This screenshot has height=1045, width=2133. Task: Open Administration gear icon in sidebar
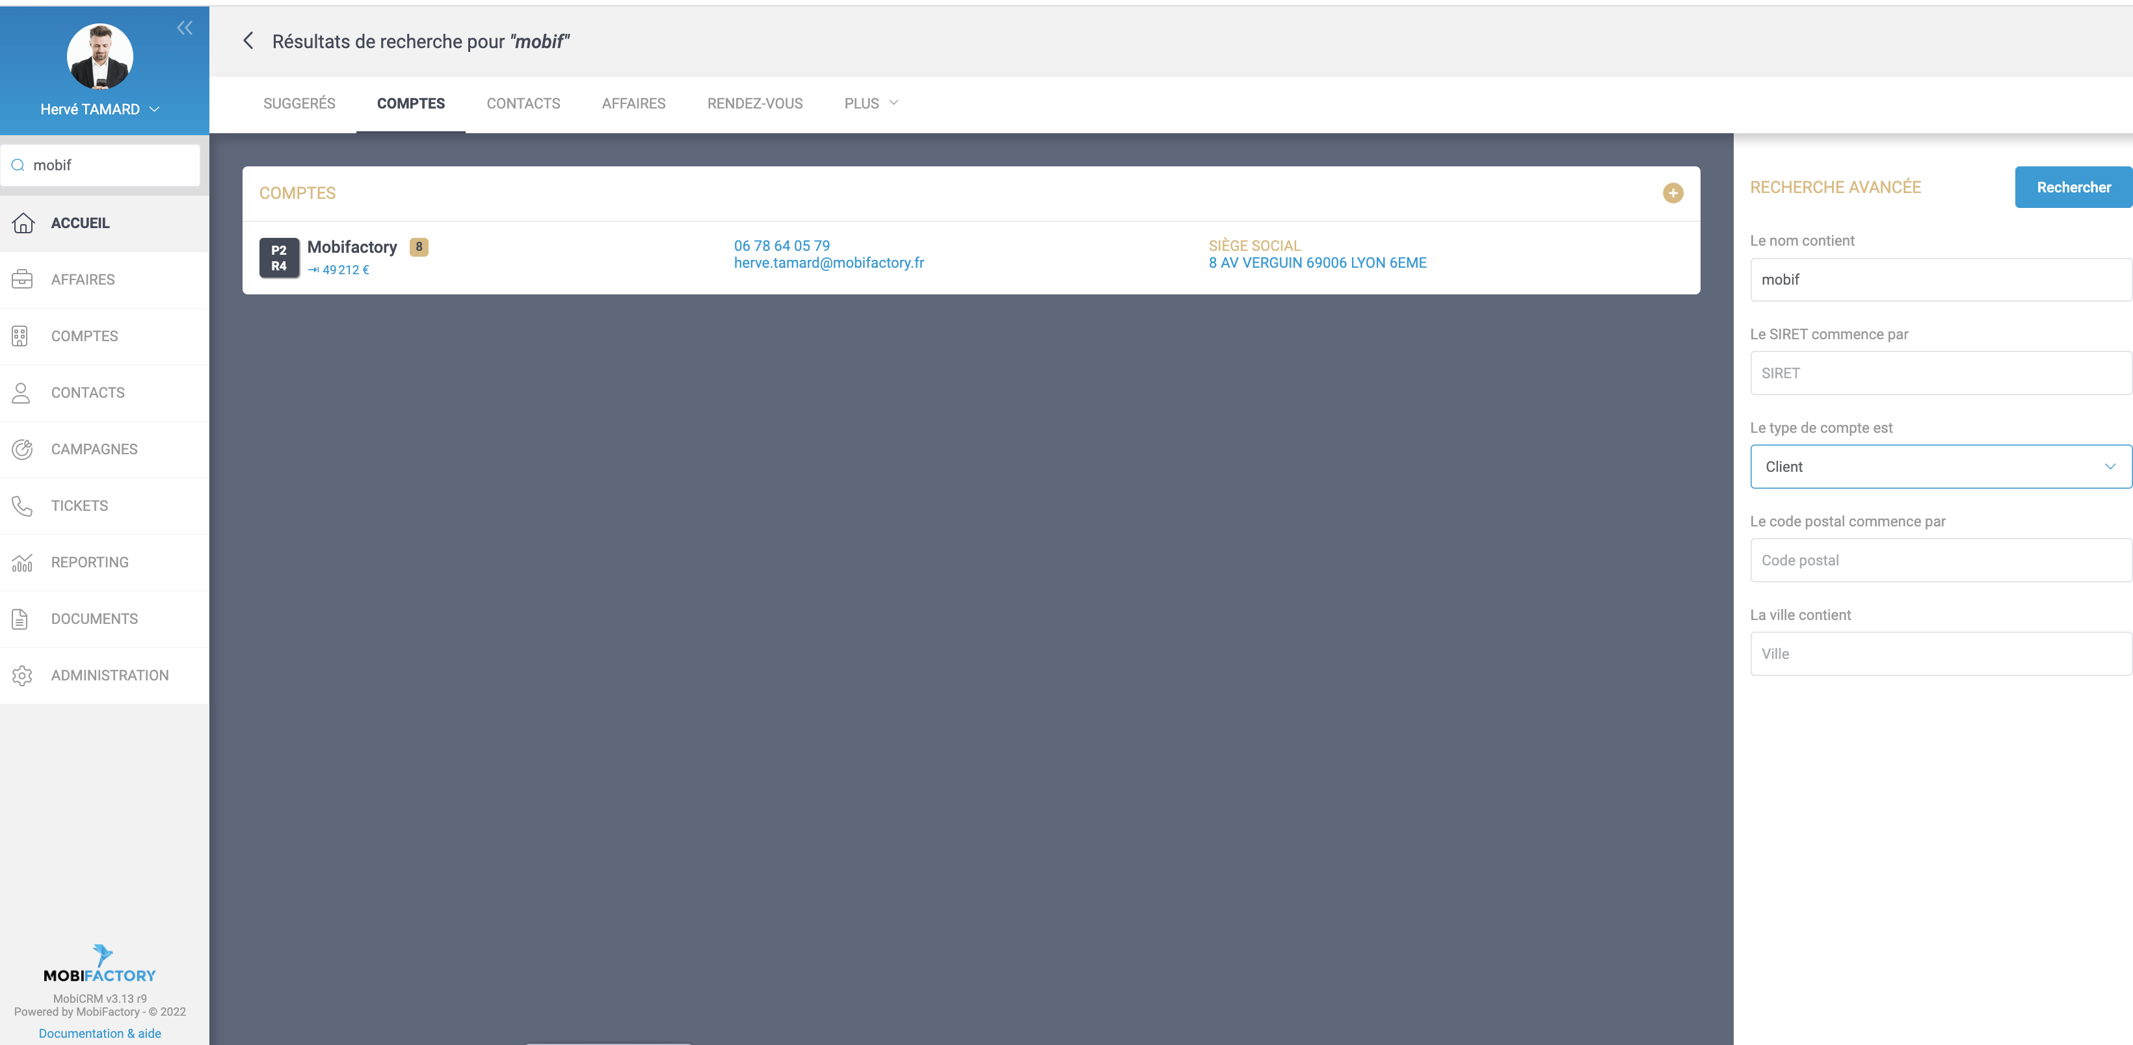coord(22,675)
